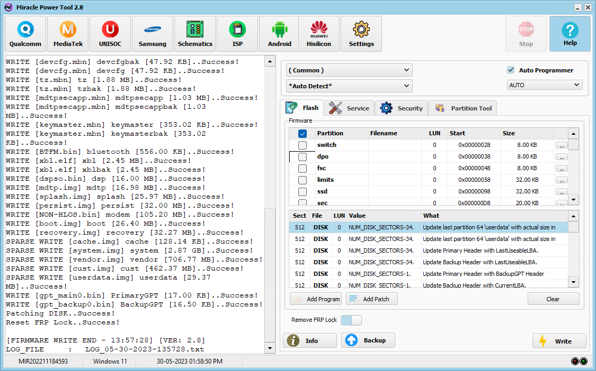
Task: Browse file for fsc partition row
Action: 562,169
